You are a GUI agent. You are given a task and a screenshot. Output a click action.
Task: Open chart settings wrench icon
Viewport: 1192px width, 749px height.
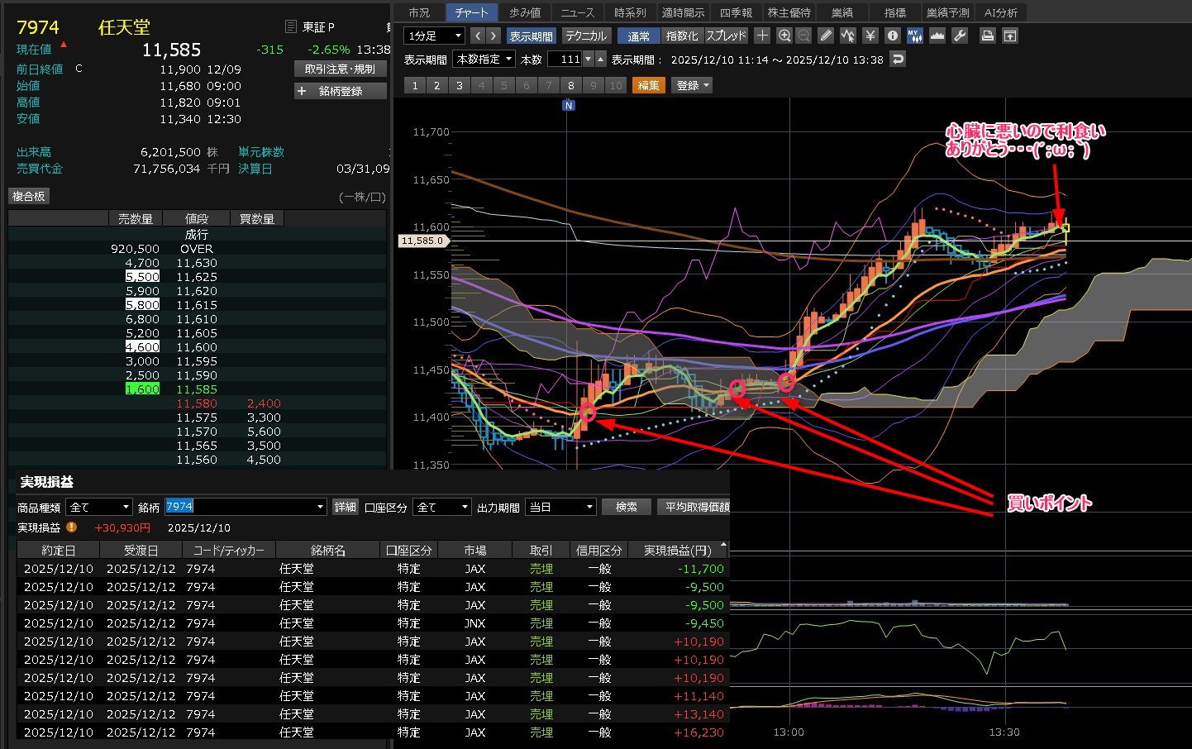pos(960,36)
